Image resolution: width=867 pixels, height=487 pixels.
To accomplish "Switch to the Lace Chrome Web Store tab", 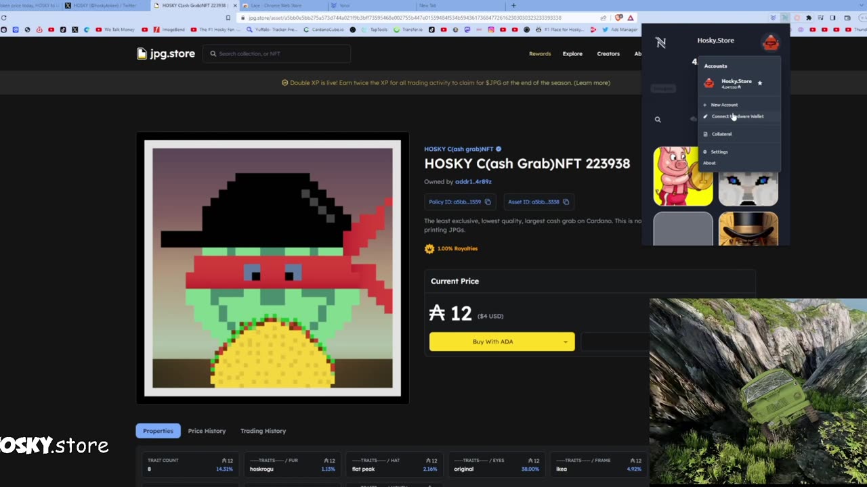I will coord(284,5).
